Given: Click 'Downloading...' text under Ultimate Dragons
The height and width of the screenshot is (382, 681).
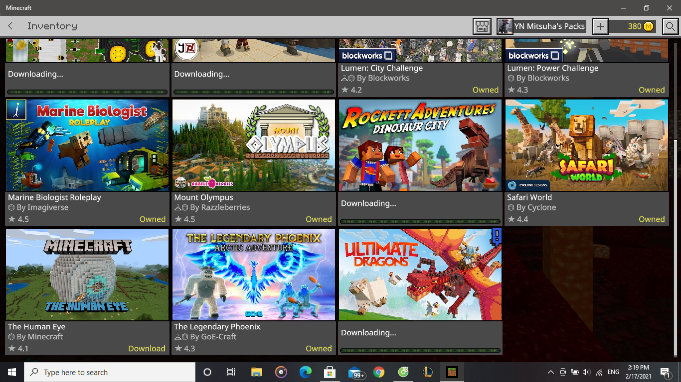Looking at the screenshot, I should (x=368, y=333).
